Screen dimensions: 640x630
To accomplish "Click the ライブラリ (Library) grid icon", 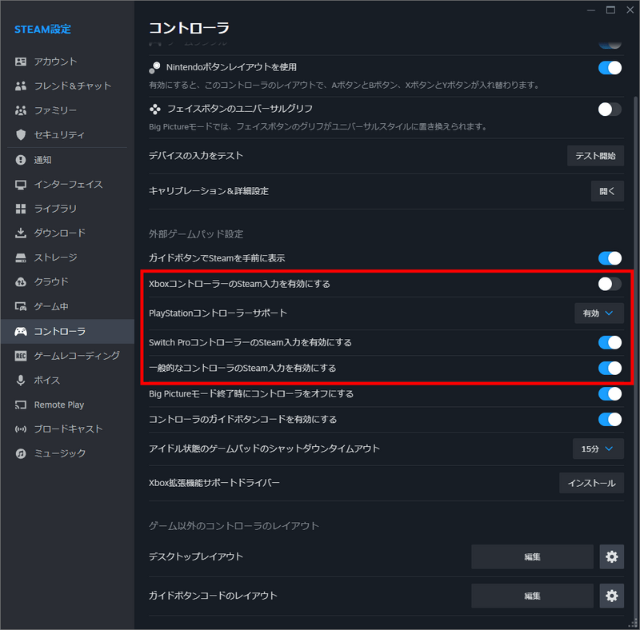I will point(19,209).
